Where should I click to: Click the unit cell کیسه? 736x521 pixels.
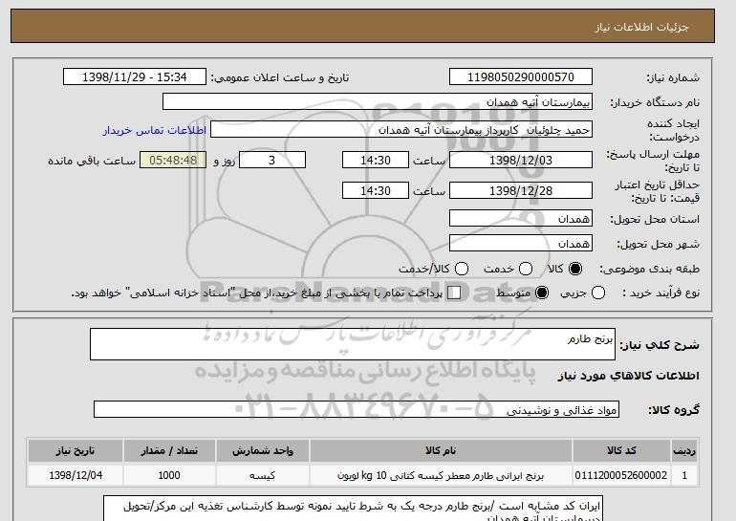[263, 475]
